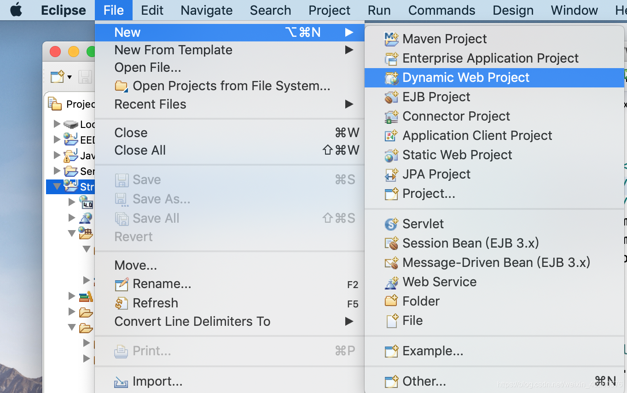
Task: Select the Static Web Project icon
Action: click(x=391, y=155)
